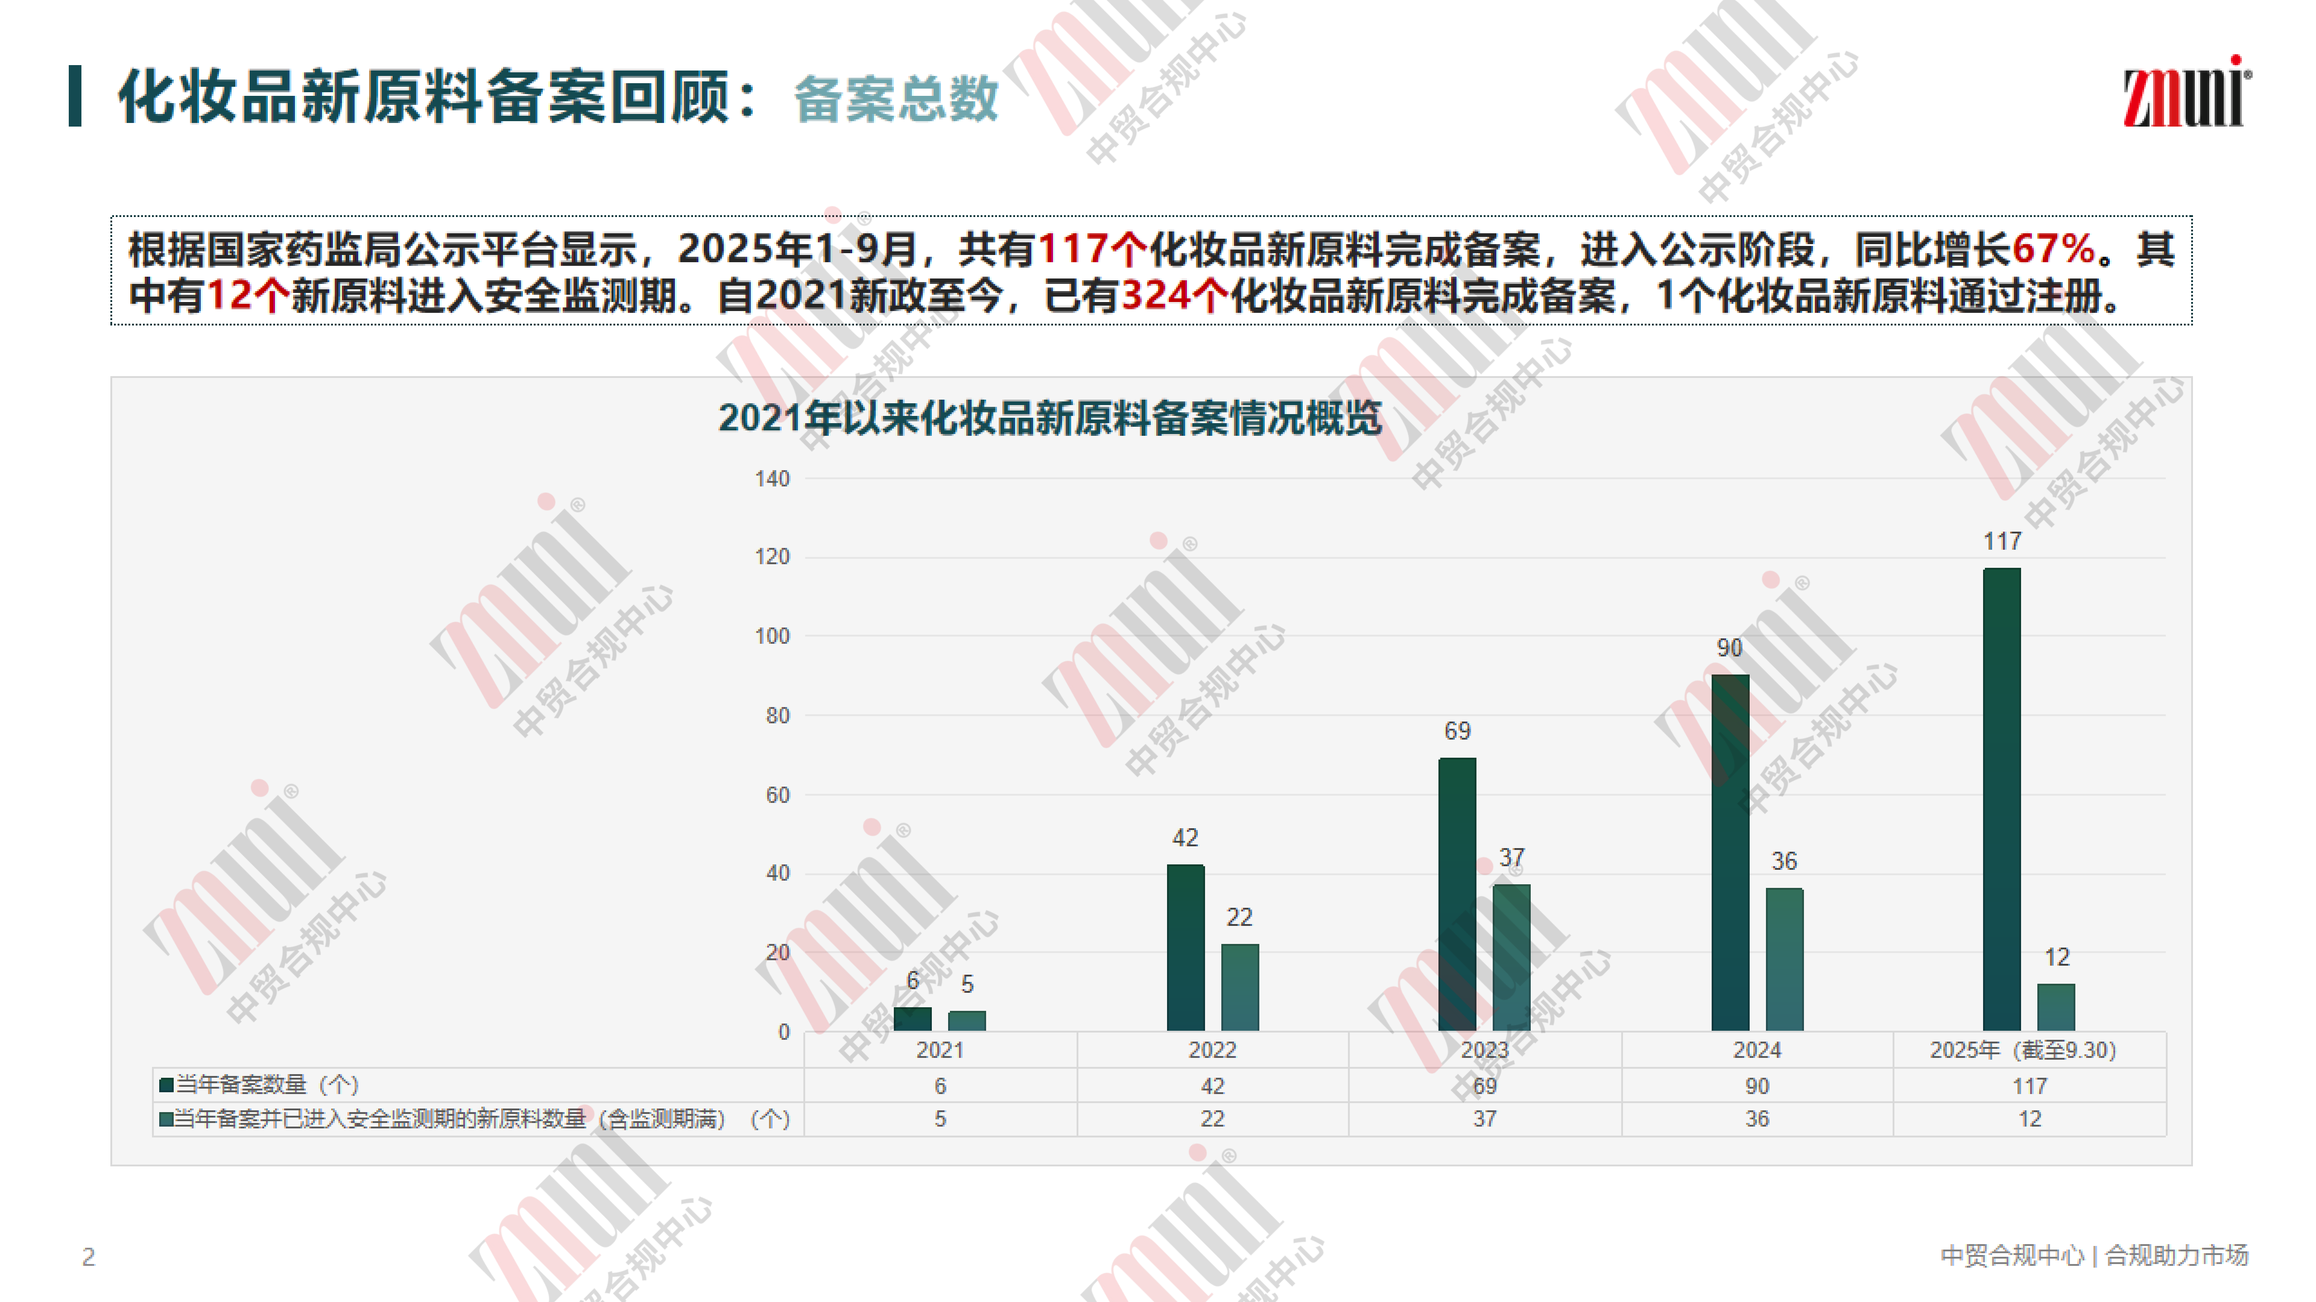Screen dimensions: 2316x1302
Task: Select the 2024 bar labeled 90
Action: tap(1730, 854)
